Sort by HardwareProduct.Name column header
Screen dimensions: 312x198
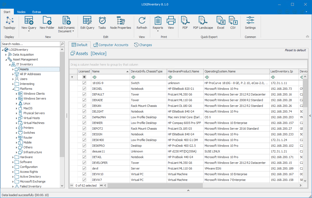185,71
